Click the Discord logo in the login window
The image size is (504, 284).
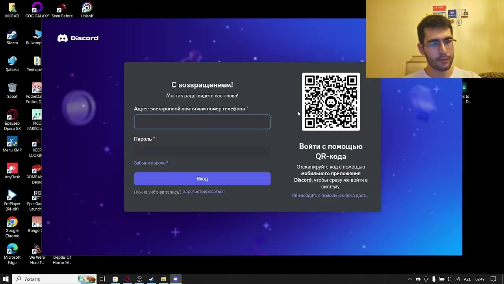point(78,38)
